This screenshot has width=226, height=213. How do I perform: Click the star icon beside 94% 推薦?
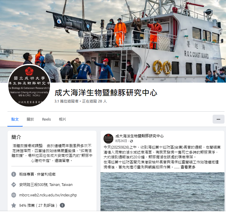(x=14, y=205)
